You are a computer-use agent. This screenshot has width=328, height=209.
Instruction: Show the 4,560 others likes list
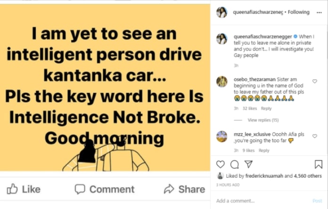(x=308, y=176)
